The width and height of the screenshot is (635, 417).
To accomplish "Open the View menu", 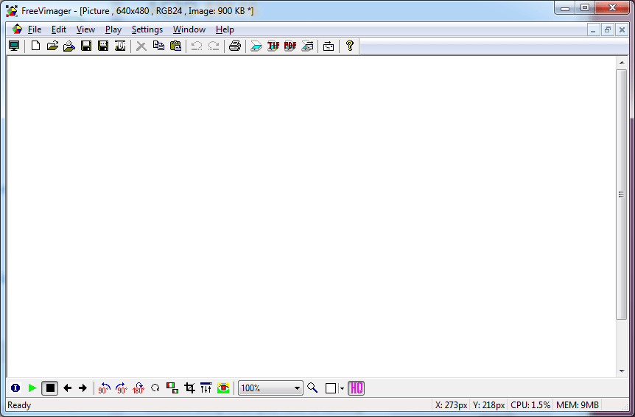I will pos(85,29).
